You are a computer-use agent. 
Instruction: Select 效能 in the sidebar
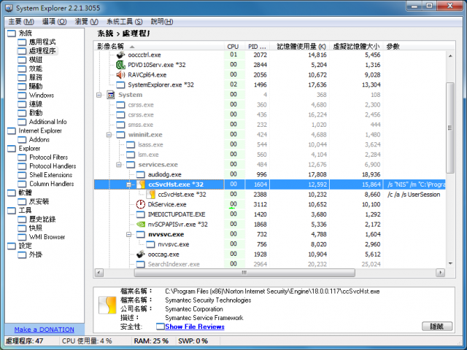[36, 69]
